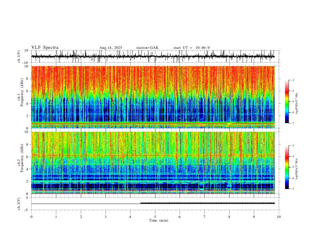
Task: Click the ch.2 colorbar 'log(PSD)' label
Action: [297, 169]
